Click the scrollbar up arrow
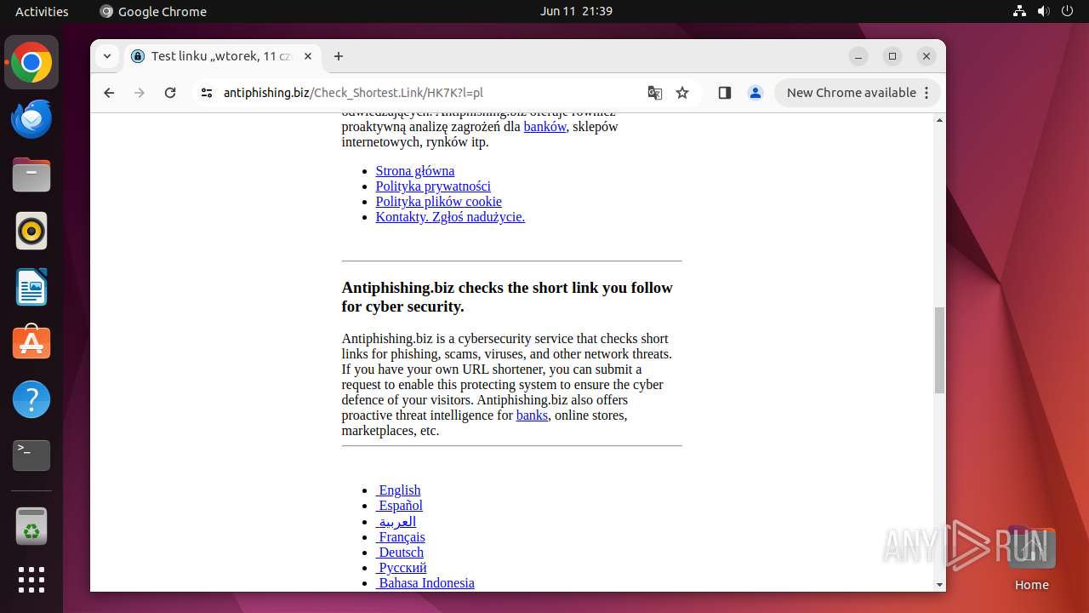The width and height of the screenshot is (1089, 613). point(939,120)
